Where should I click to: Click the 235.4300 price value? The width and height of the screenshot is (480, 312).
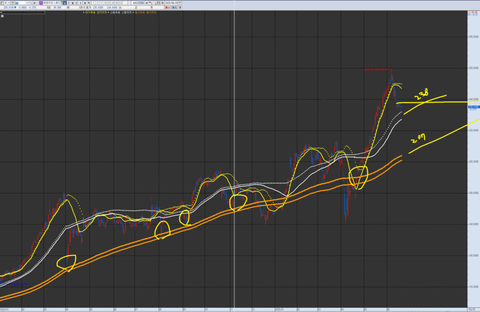98,7
